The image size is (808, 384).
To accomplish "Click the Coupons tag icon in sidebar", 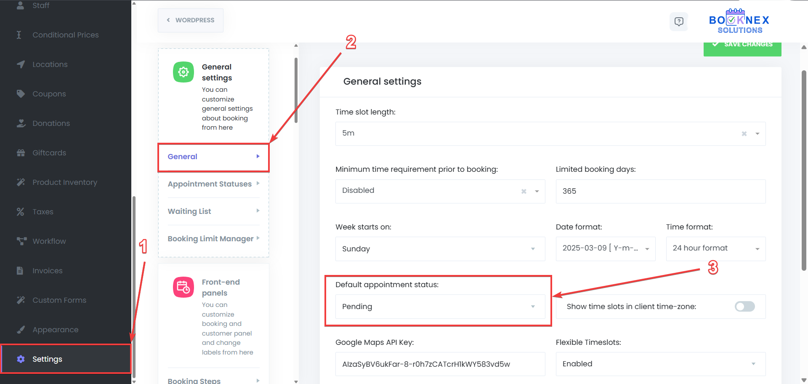I will (21, 93).
